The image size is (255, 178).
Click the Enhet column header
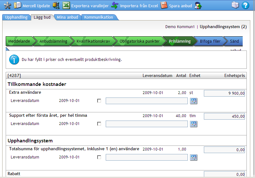[195, 76]
